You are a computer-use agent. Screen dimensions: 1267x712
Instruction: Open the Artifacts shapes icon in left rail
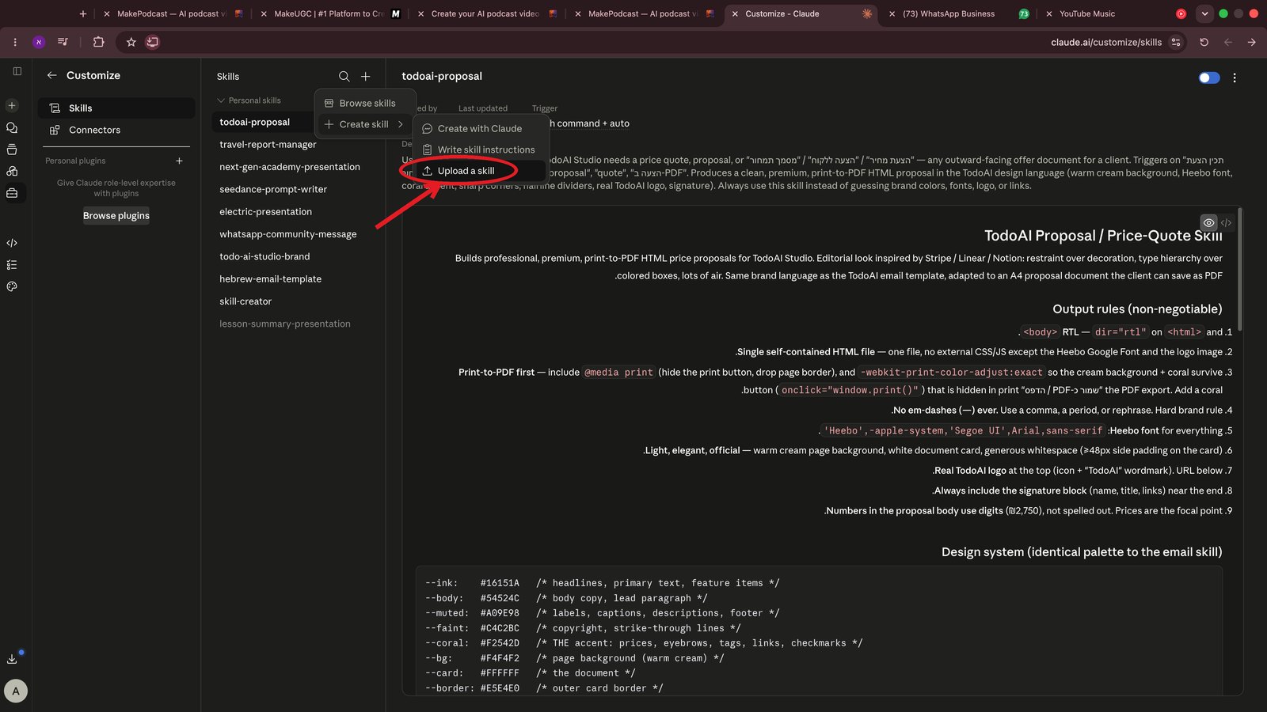12,171
